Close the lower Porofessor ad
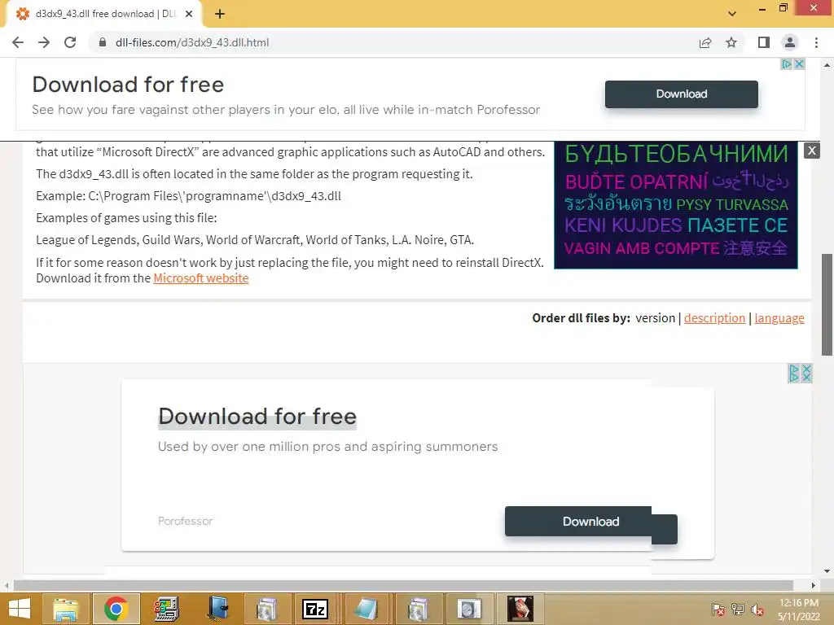834x625 pixels. pyautogui.click(x=806, y=373)
